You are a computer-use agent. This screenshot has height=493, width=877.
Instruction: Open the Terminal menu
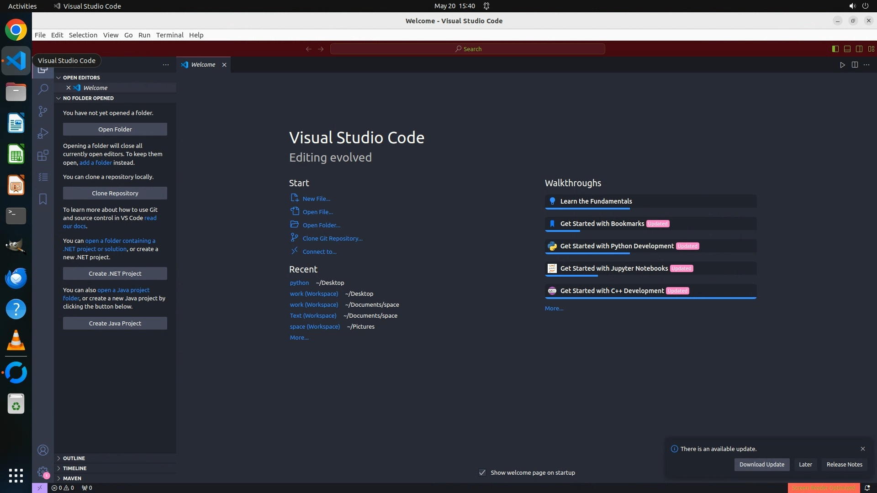click(169, 35)
